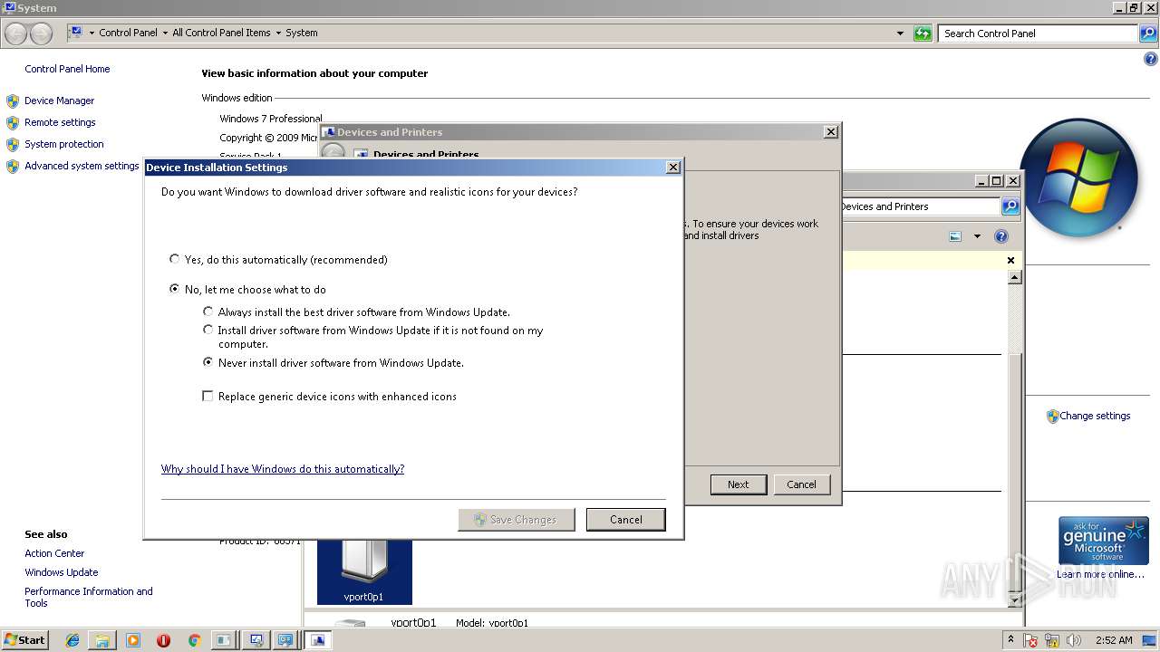
Task: Open System protection link
Action: (64, 144)
